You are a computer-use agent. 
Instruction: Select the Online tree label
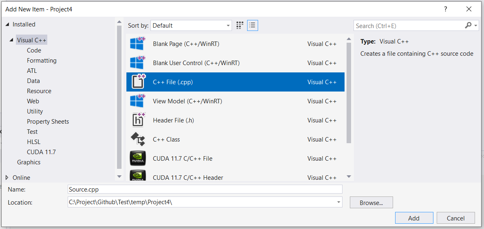21,178
